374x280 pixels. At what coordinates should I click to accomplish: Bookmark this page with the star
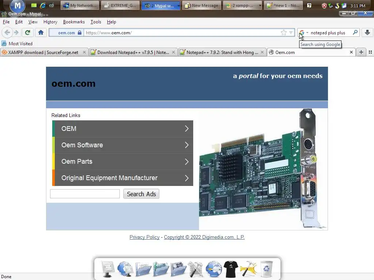point(283,32)
